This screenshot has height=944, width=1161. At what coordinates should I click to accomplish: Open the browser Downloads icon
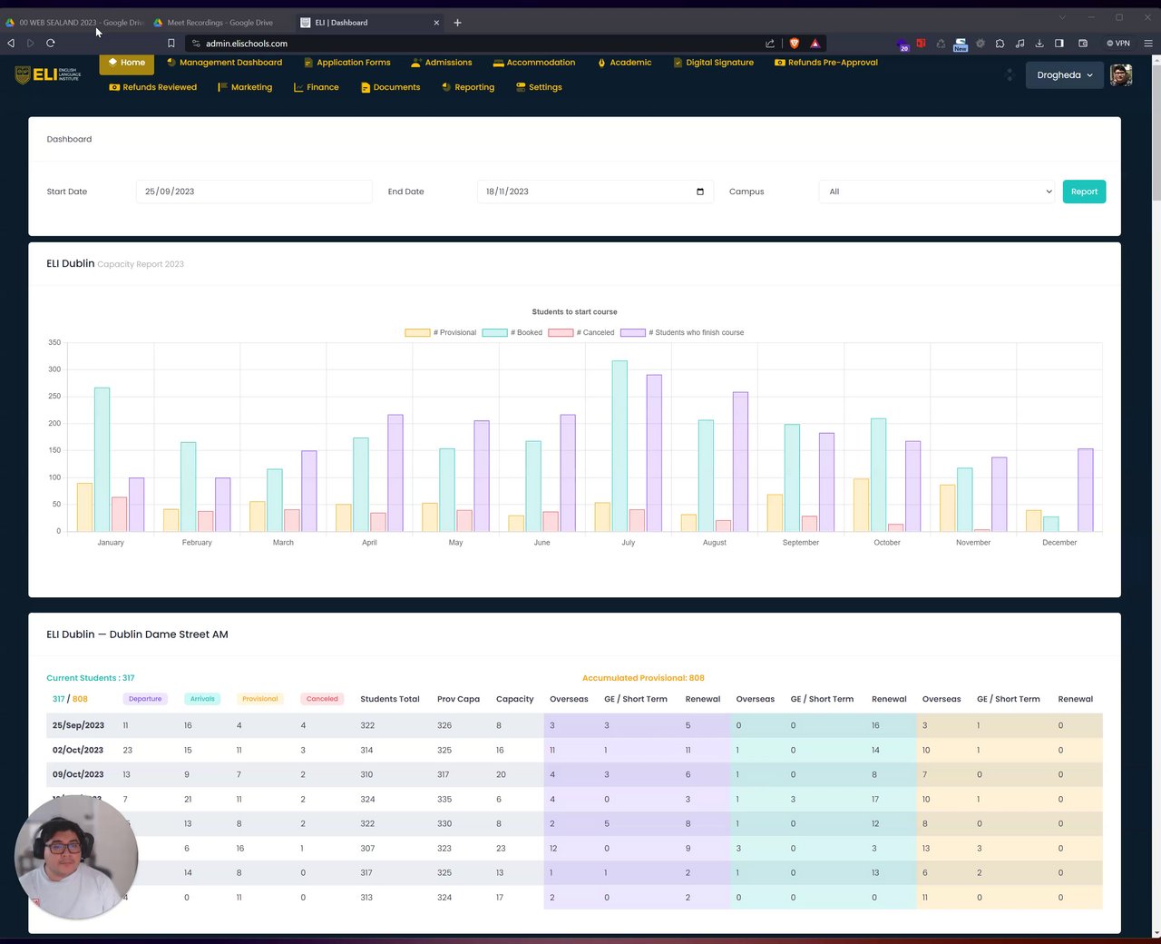coord(1039,43)
